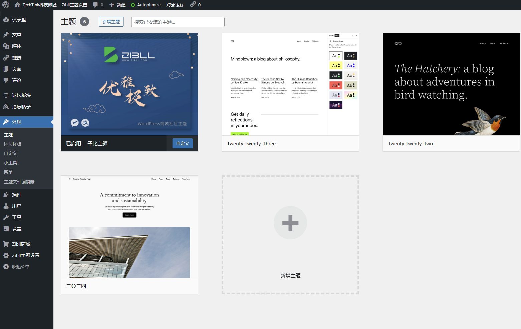Image resolution: width=521 pixels, height=329 pixels.
Task: Select the Twenty Twenty-Two theme screenshot
Action: (451, 84)
